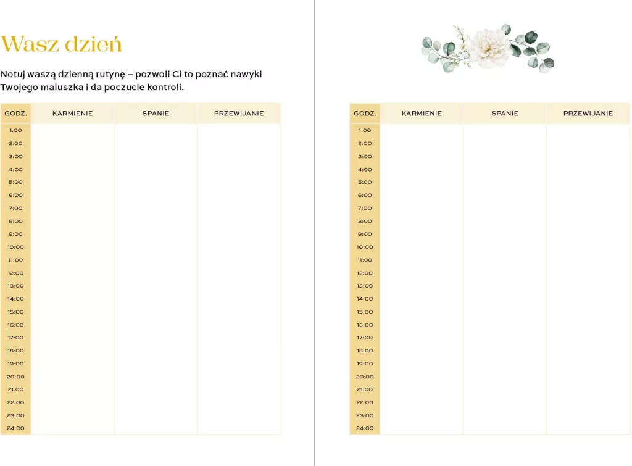
Task: Select the left SPANIE column header
Action: click(x=156, y=114)
